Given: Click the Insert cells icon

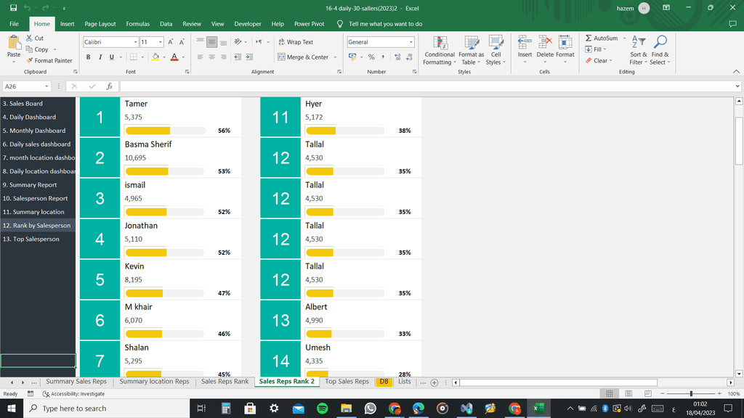Looking at the screenshot, I should [525, 43].
